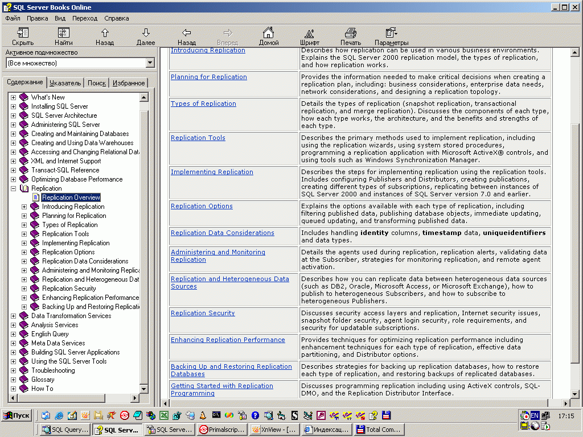The width and height of the screenshot is (583, 437).
Task: Expand the Data Transformation Services node
Action: click(14, 316)
